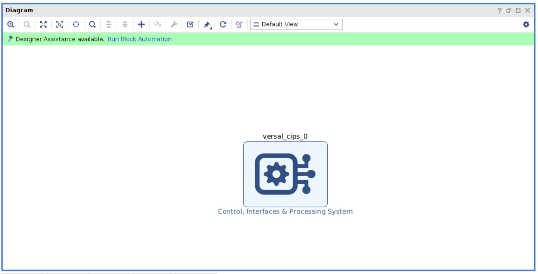Regenerate layout with the refresh icon
The width and height of the screenshot is (538, 274).
tap(223, 24)
